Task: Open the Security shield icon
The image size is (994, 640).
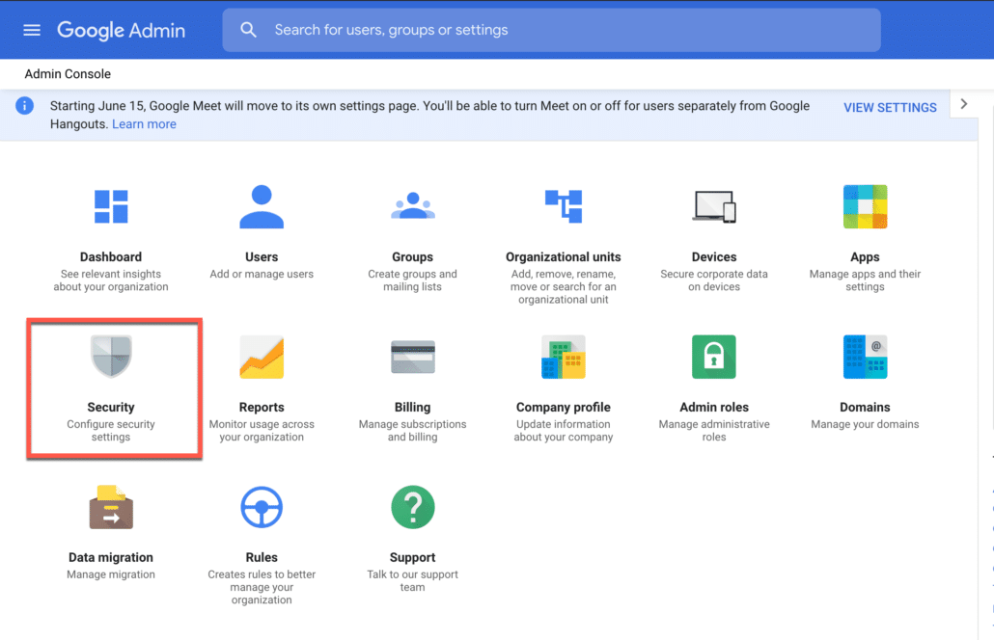Action: point(111,356)
